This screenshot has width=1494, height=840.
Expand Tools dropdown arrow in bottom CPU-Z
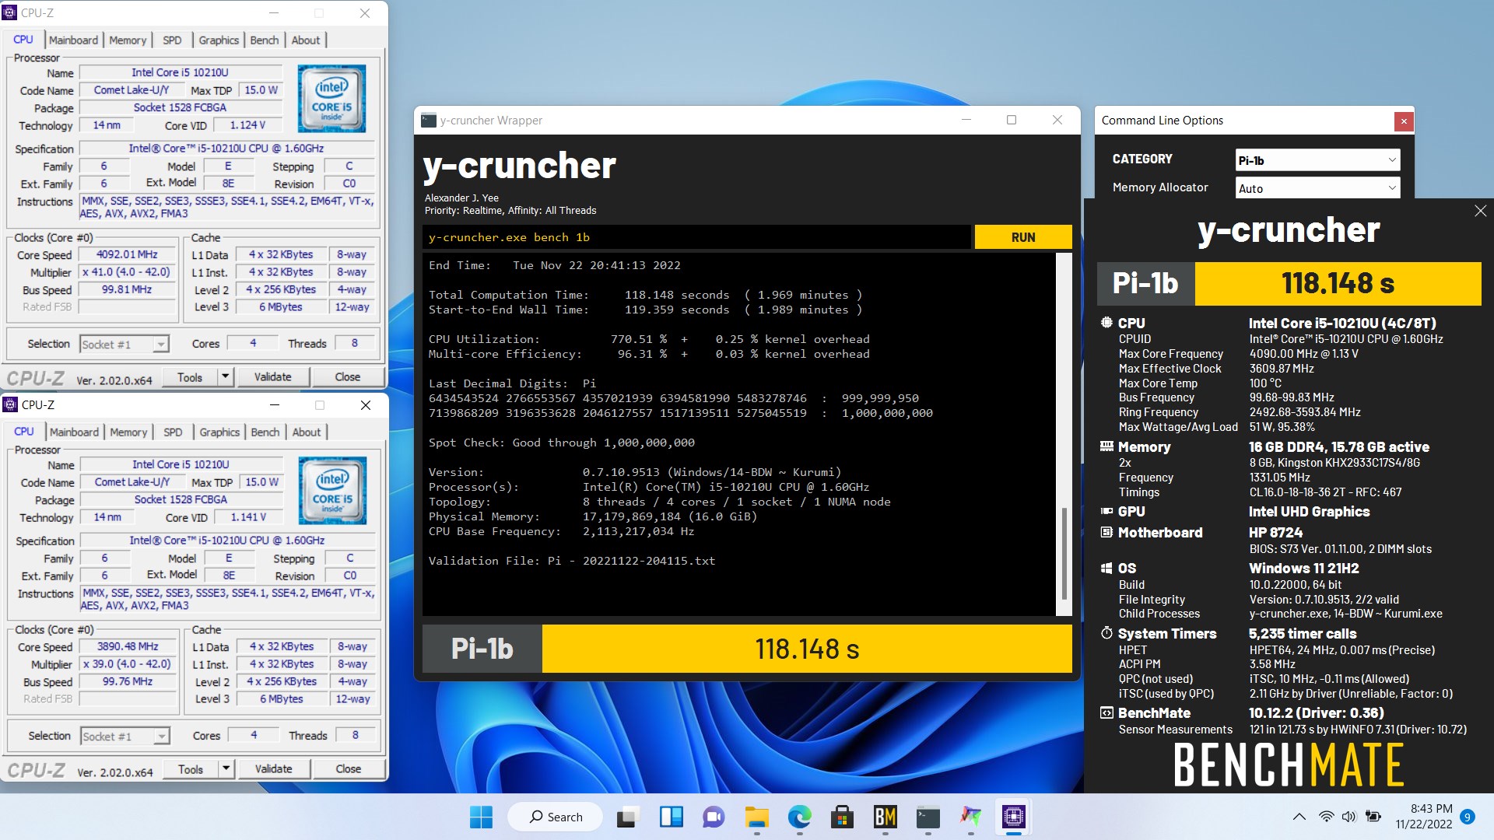(x=226, y=769)
